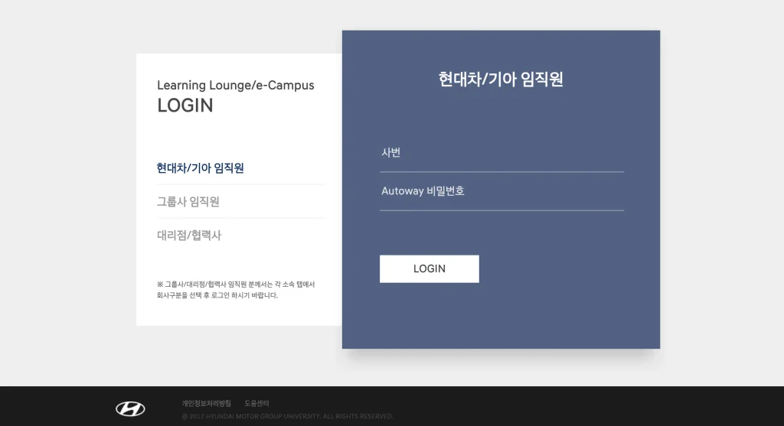784x426 pixels.
Task: Select the 현대차/기아 임직원 tab
Action: (x=200, y=168)
